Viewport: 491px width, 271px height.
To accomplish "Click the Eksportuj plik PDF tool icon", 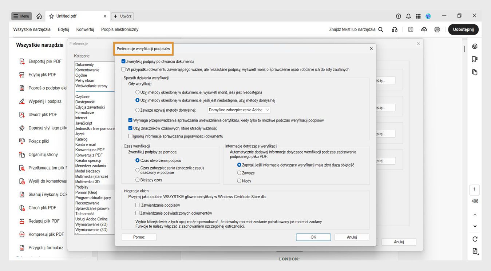I will [22, 61].
